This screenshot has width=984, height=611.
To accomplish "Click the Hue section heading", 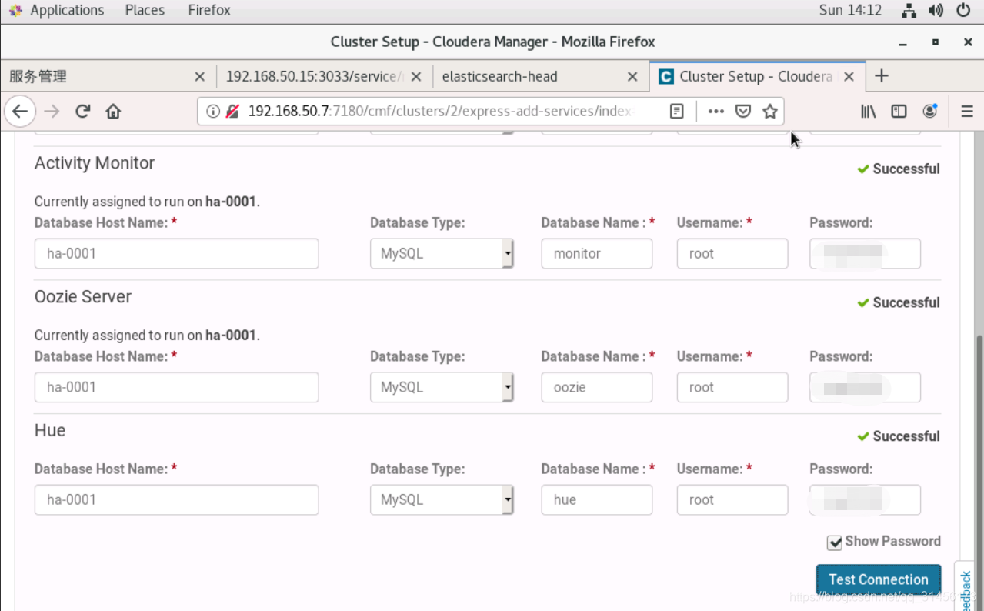I will (50, 430).
